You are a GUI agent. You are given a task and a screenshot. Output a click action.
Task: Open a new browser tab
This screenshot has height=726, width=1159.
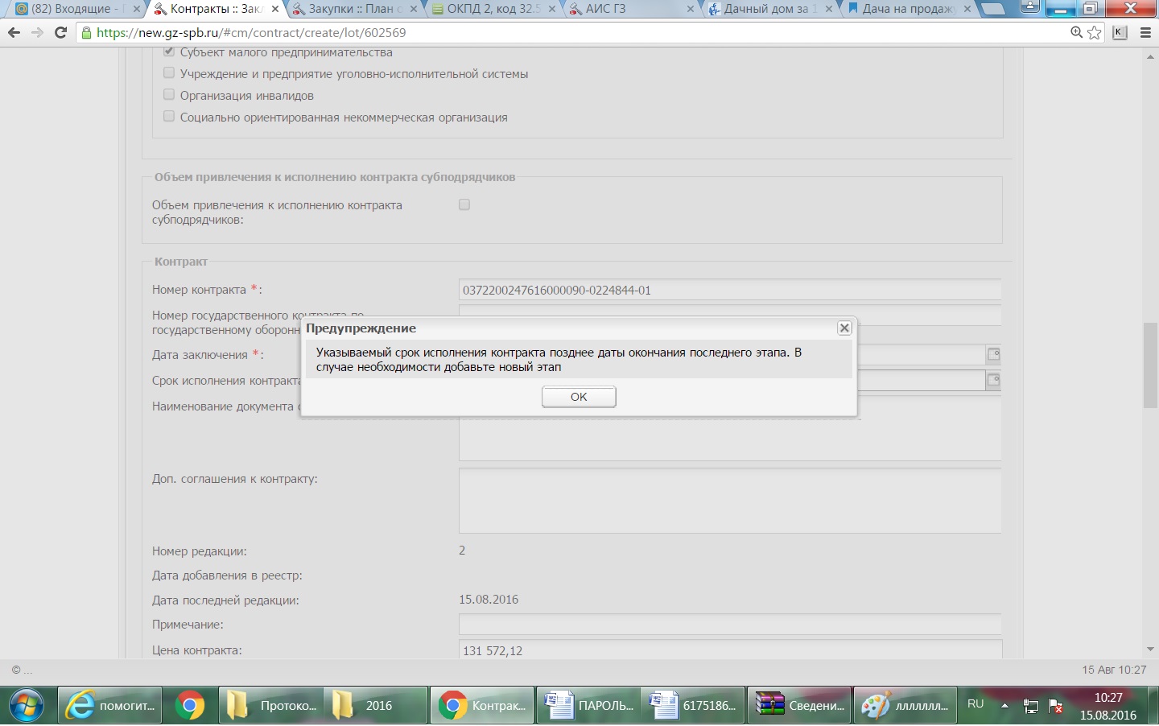pyautogui.click(x=992, y=9)
